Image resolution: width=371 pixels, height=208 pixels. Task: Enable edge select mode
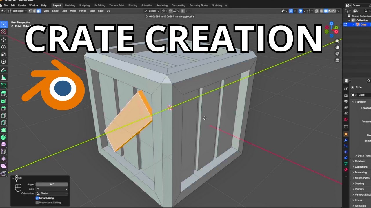[x=34, y=11]
